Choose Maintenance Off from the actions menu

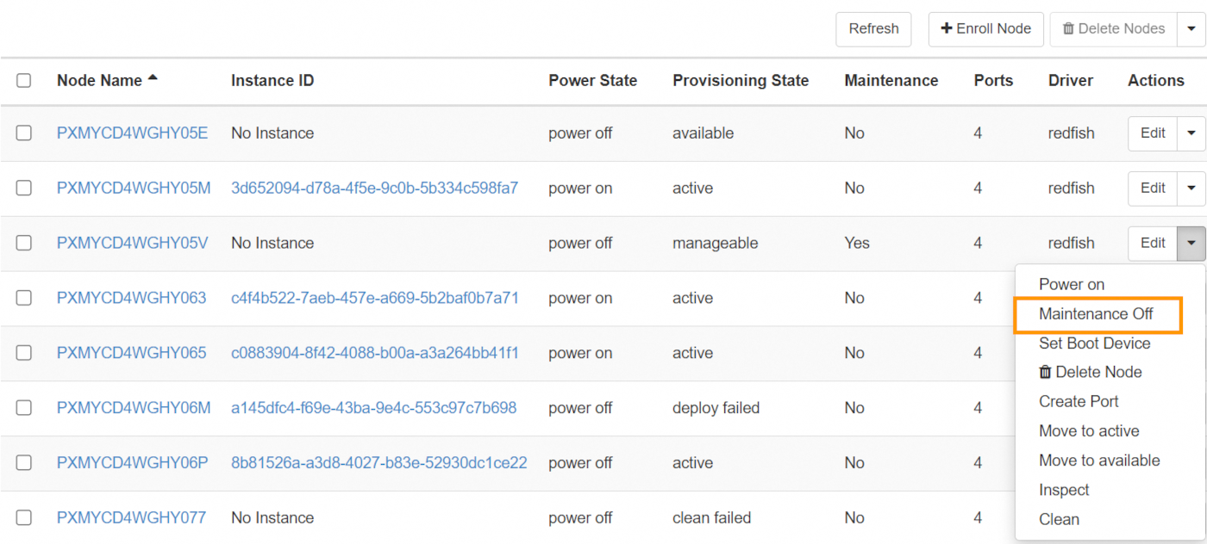tap(1096, 314)
